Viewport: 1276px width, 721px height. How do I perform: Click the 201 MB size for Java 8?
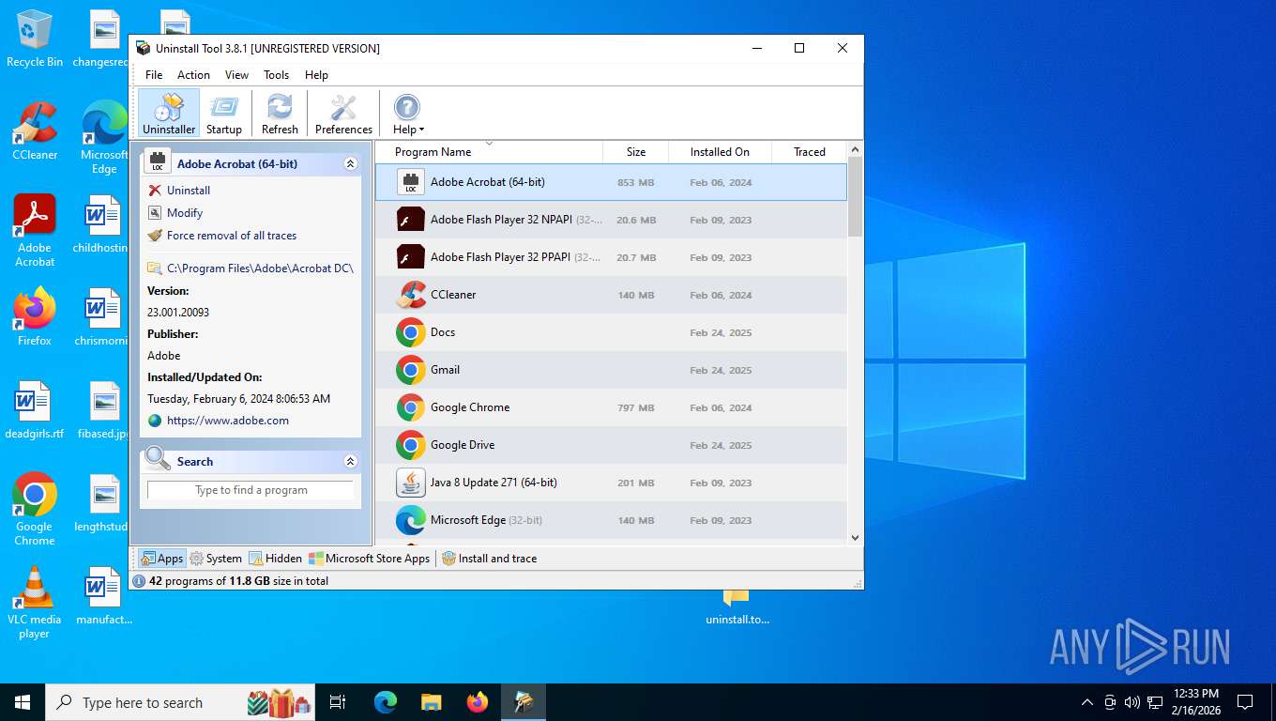pyautogui.click(x=636, y=483)
